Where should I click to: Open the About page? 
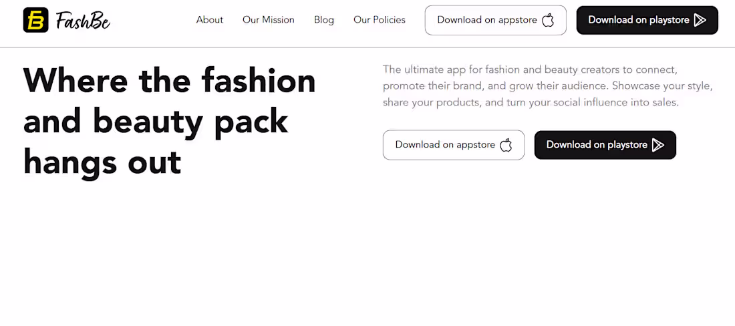210,20
